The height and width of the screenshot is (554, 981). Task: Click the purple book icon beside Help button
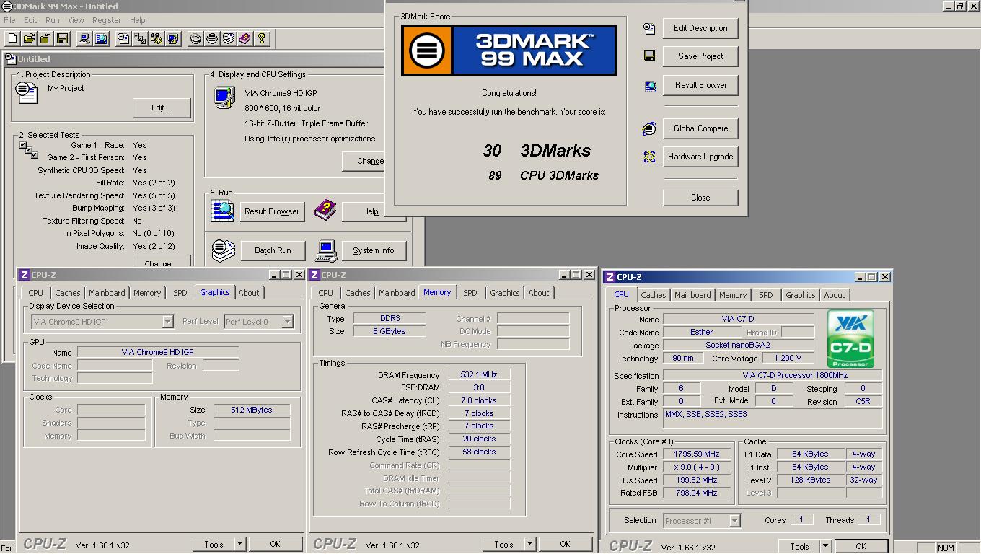click(x=325, y=210)
